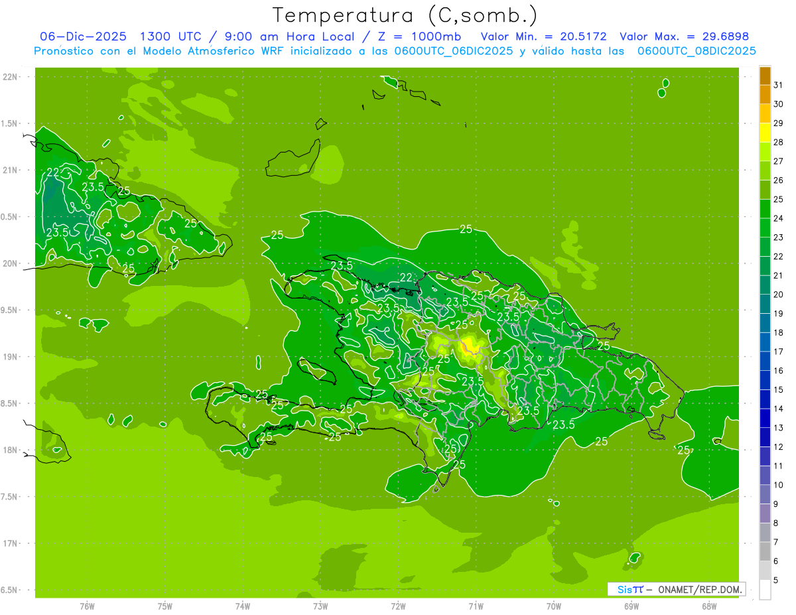The image size is (796, 615).
Task: Click the teal color bar segment between 19 and 20
Action: (x=765, y=304)
